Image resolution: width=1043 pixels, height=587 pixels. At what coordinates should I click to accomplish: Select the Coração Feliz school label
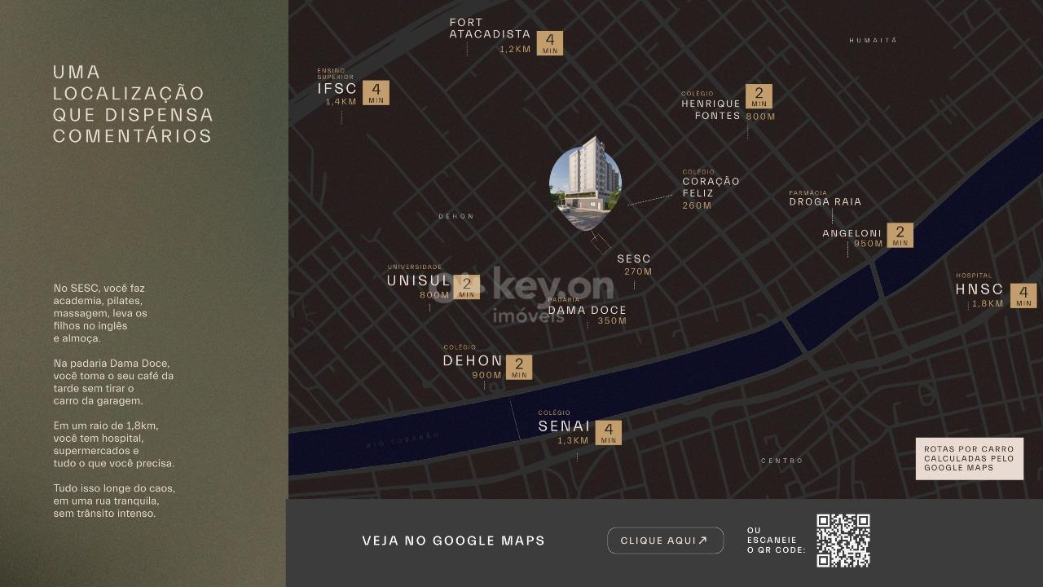point(711,188)
